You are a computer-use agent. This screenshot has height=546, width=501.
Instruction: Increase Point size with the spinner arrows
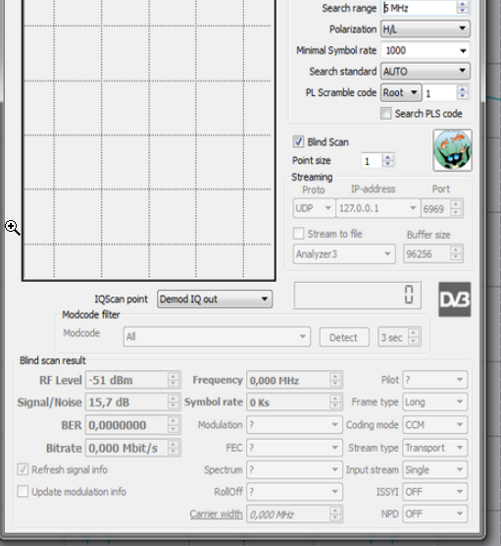point(387,157)
